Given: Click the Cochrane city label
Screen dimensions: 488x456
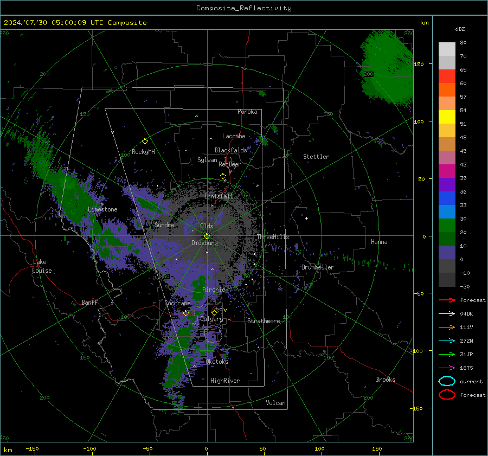Looking at the screenshot, I should pyautogui.click(x=177, y=303).
